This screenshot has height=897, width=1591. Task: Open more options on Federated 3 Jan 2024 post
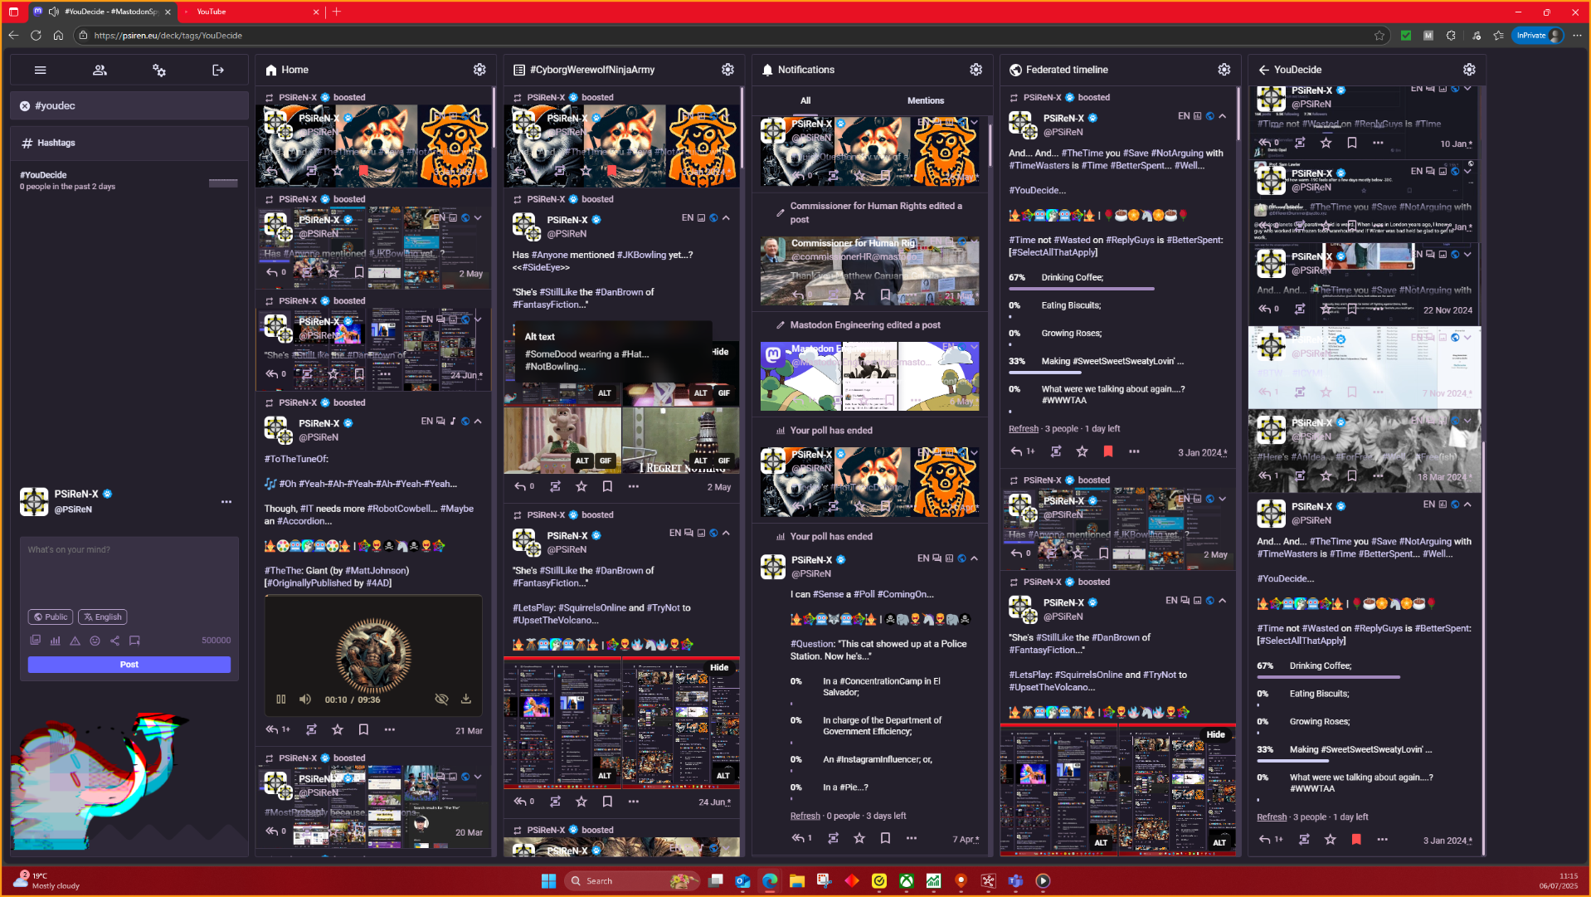[x=1134, y=452]
